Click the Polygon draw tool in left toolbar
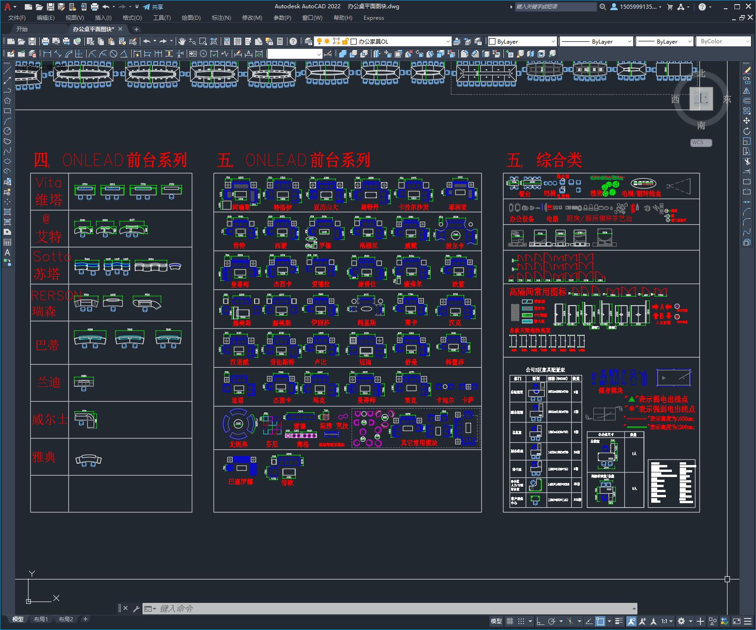The image size is (756, 630). coord(7,101)
